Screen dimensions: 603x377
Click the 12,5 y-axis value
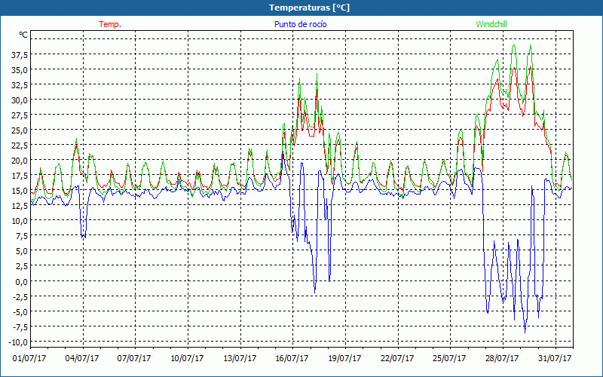click(20, 206)
